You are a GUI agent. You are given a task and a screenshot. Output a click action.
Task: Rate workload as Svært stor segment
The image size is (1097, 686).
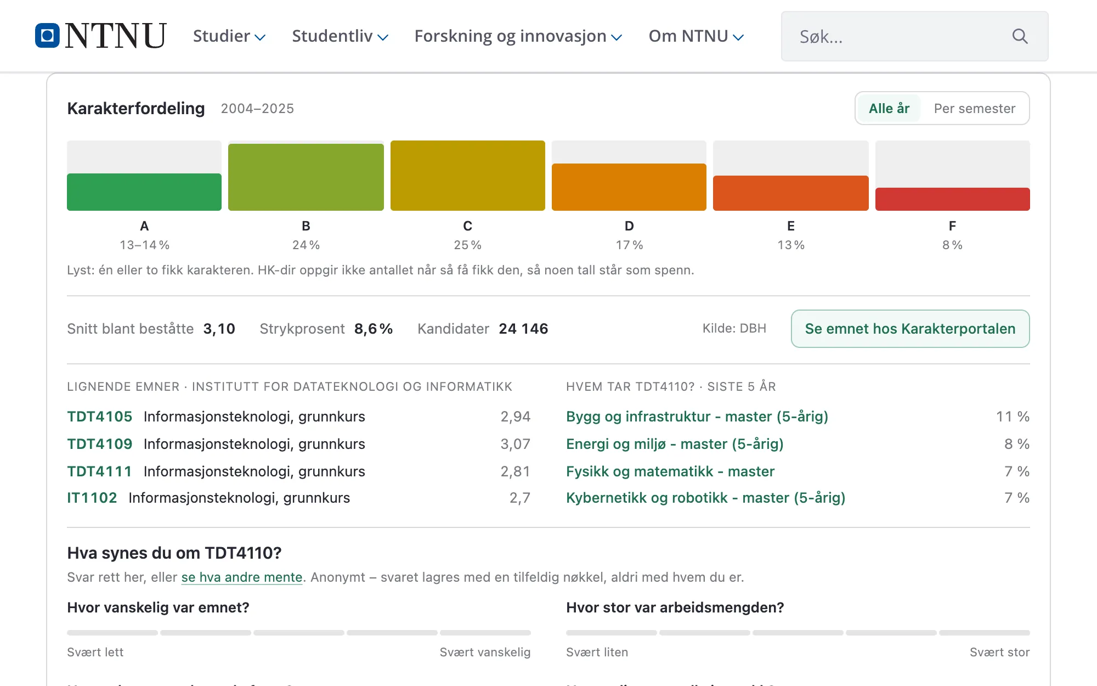pyautogui.click(x=985, y=633)
